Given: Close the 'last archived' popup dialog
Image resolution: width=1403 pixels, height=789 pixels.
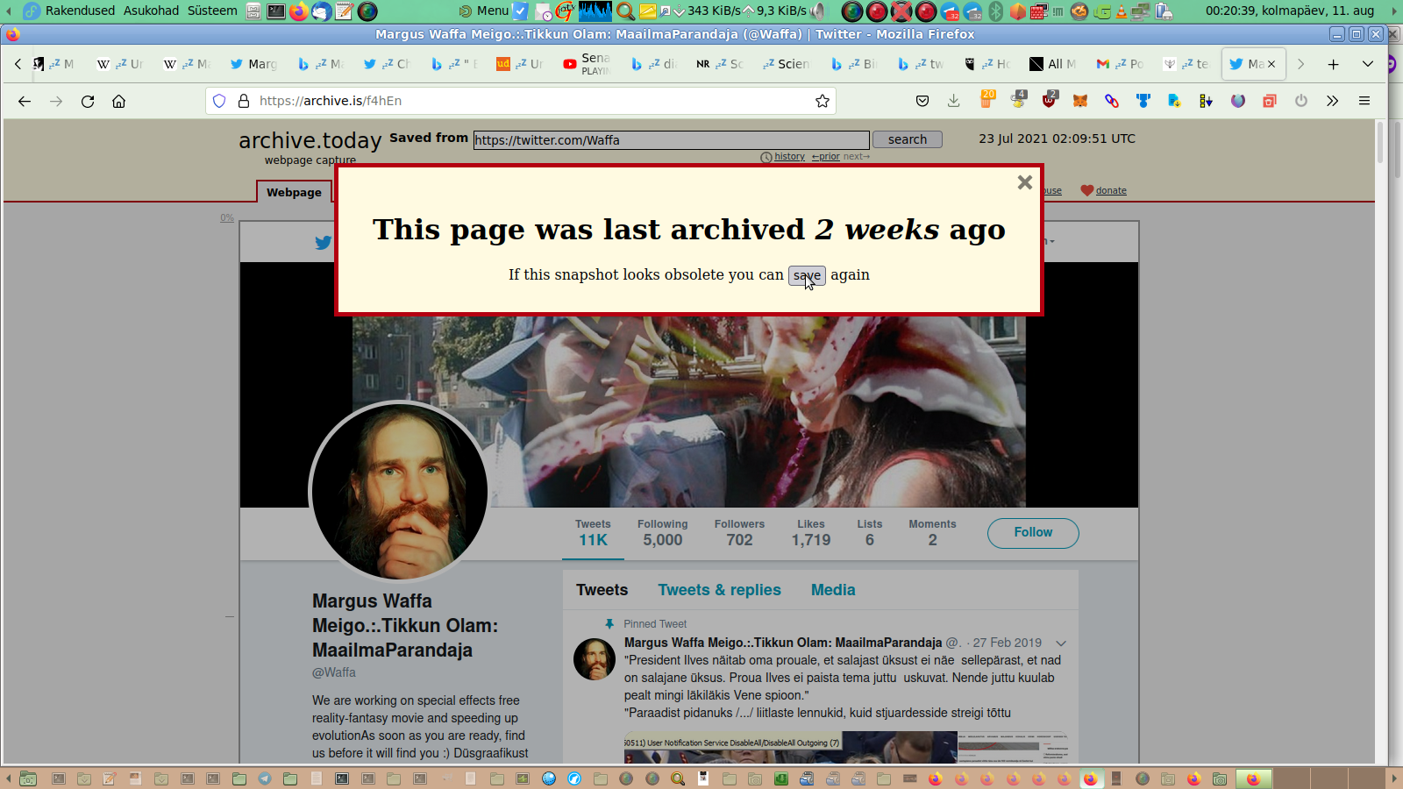Looking at the screenshot, I should pyautogui.click(x=1024, y=182).
